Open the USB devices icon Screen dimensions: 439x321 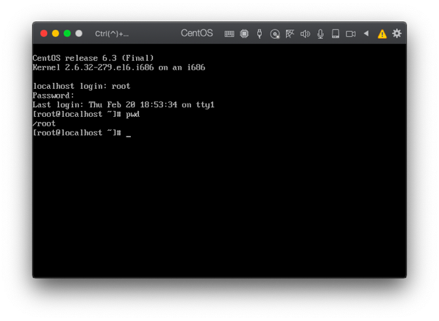[x=260, y=34]
